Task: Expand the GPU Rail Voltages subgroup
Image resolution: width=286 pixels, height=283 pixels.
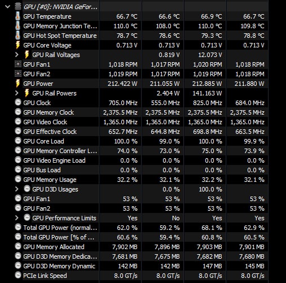Action: coord(17,55)
